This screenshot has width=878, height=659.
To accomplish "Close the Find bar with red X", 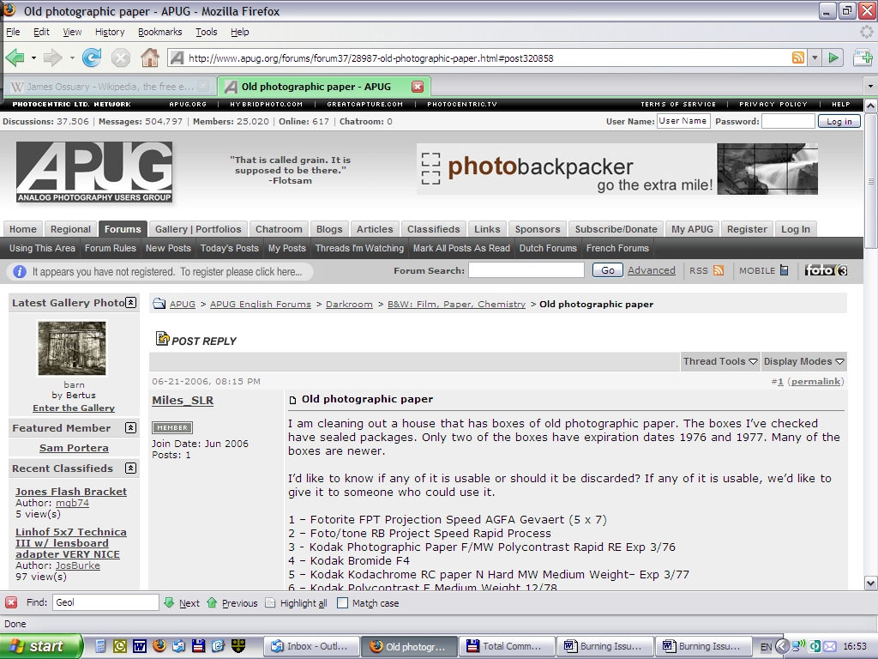I will pos(11,602).
